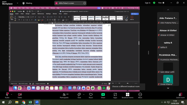Click the red font color button
Screen dimensions: 187x105
click(42, 20)
